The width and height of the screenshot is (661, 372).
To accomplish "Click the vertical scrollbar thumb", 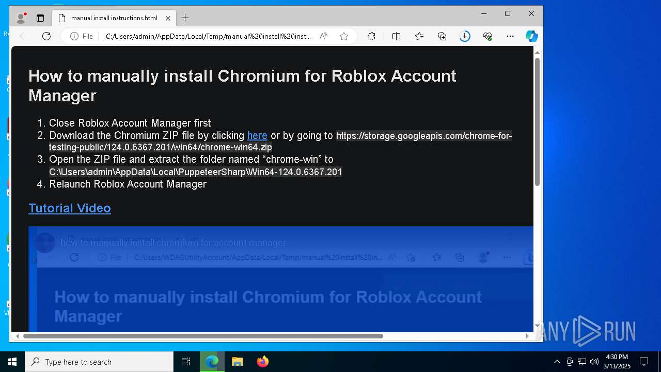I will [537, 121].
